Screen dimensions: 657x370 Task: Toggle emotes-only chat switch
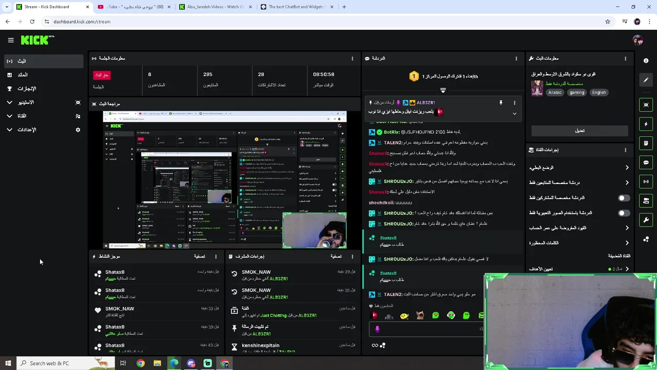pyautogui.click(x=624, y=213)
